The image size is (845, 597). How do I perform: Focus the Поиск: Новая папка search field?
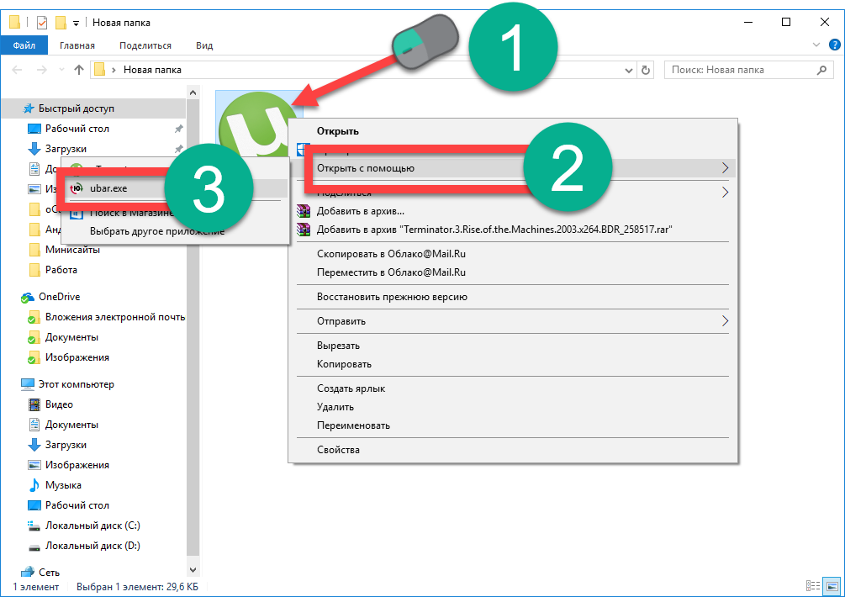pyautogui.click(x=749, y=70)
